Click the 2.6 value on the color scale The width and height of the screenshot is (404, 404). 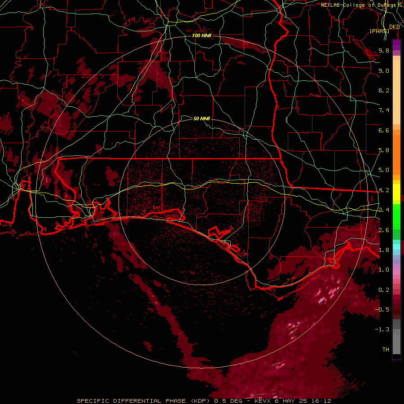(384, 230)
